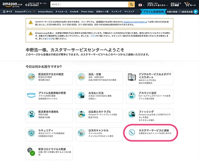Click the プライム会員特典 banner
199x161 pixels.
tap(153, 12)
